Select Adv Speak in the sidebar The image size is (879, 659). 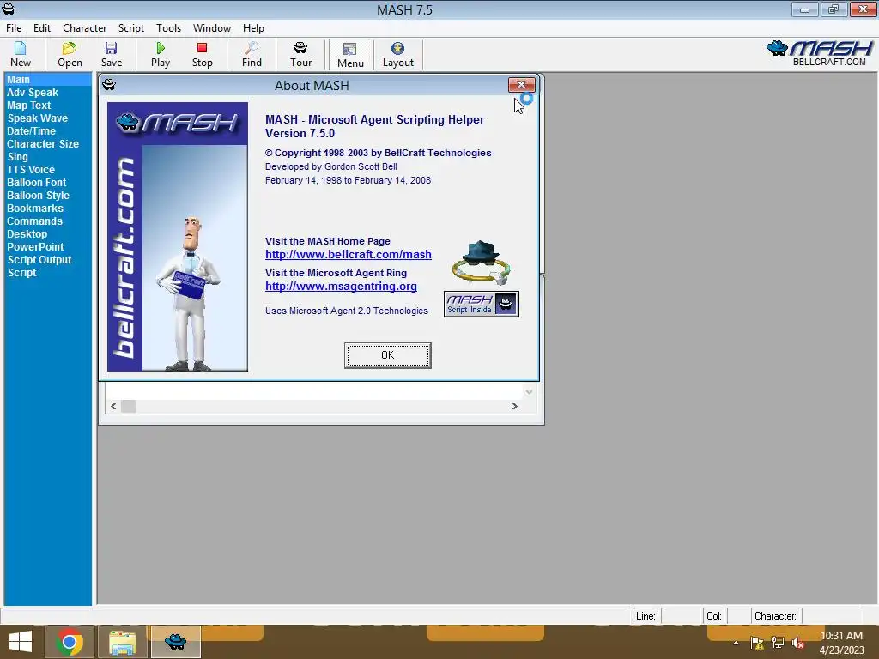coord(48,93)
